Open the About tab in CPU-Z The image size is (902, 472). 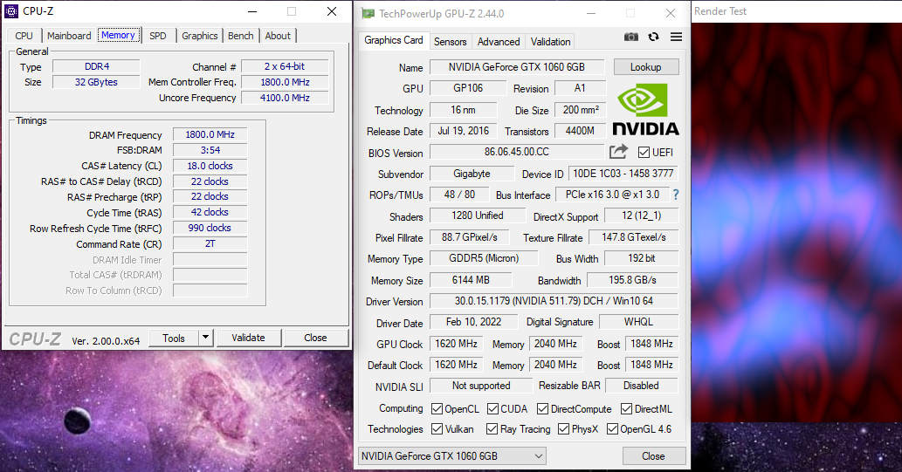tap(278, 36)
